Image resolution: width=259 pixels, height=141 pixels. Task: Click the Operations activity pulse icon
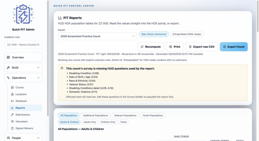pyautogui.click(x=8, y=78)
